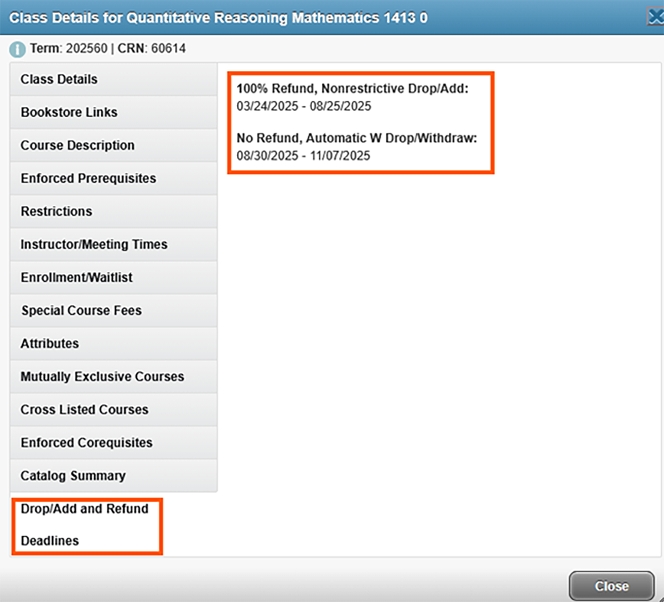Click the refund deadlines info panel
664x602 pixels.
(360, 122)
